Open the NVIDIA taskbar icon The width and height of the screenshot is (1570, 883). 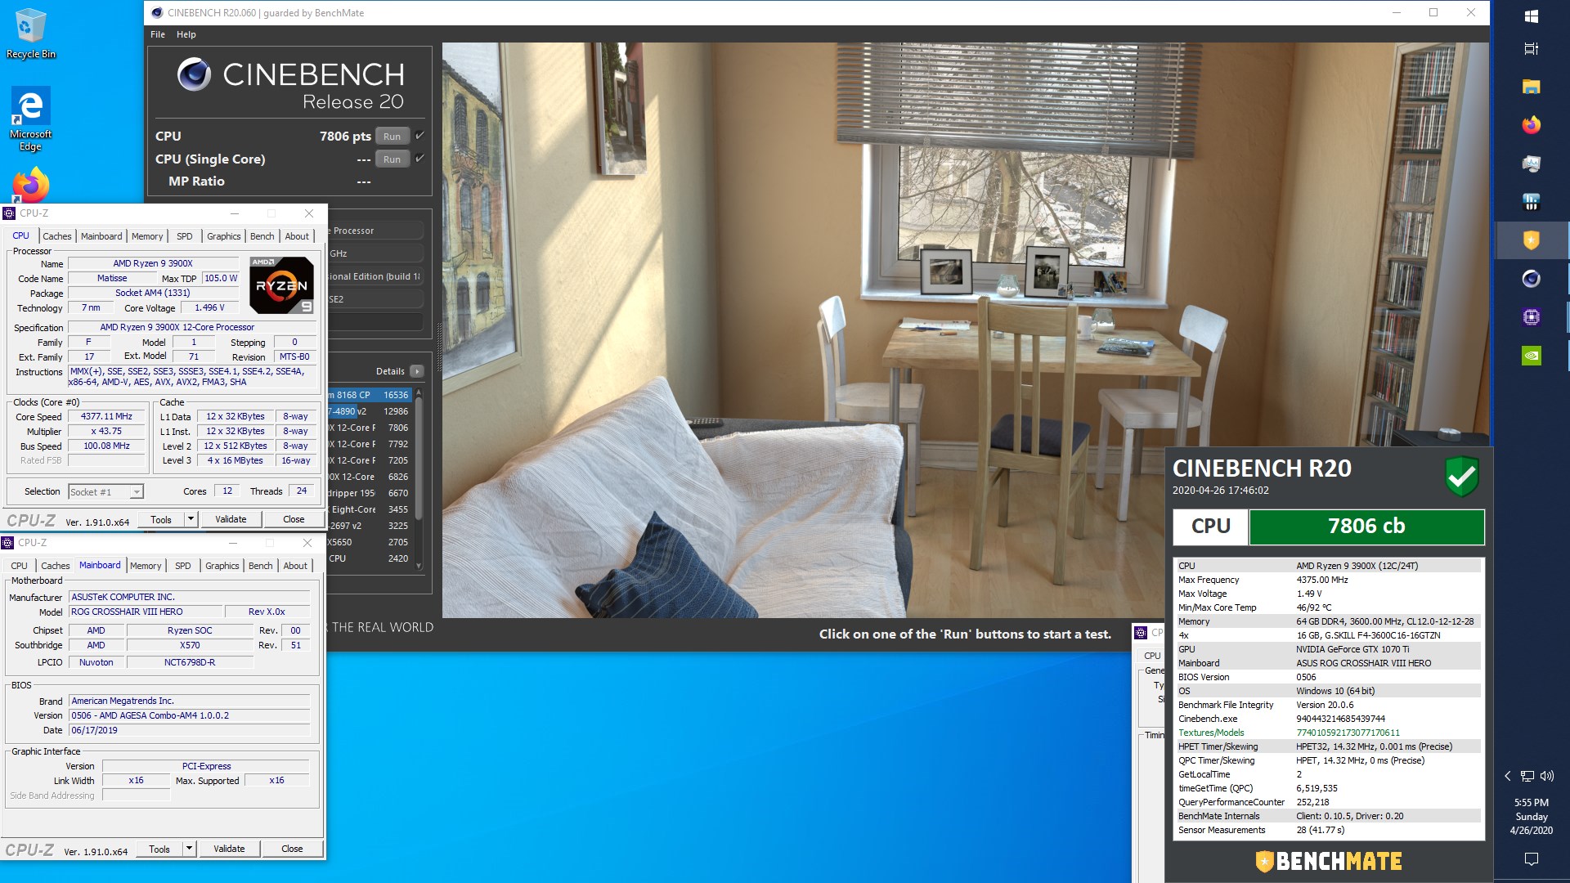[1532, 356]
